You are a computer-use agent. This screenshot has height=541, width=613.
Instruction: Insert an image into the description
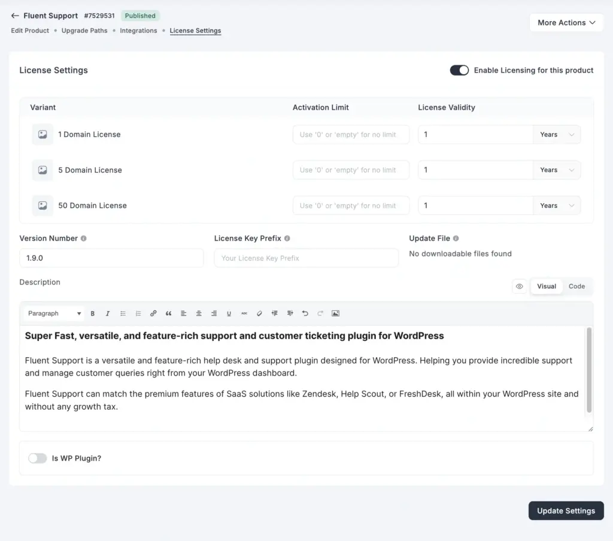[x=335, y=313]
